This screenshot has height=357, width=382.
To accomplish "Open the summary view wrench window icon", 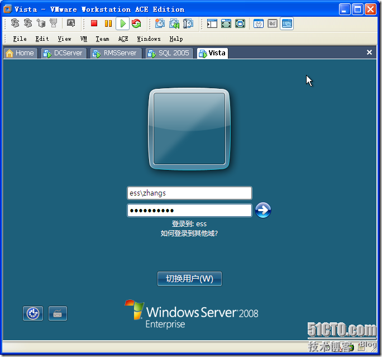I will [x=259, y=23].
